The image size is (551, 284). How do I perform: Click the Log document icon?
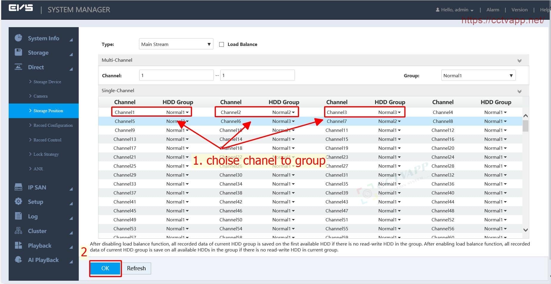click(x=18, y=216)
